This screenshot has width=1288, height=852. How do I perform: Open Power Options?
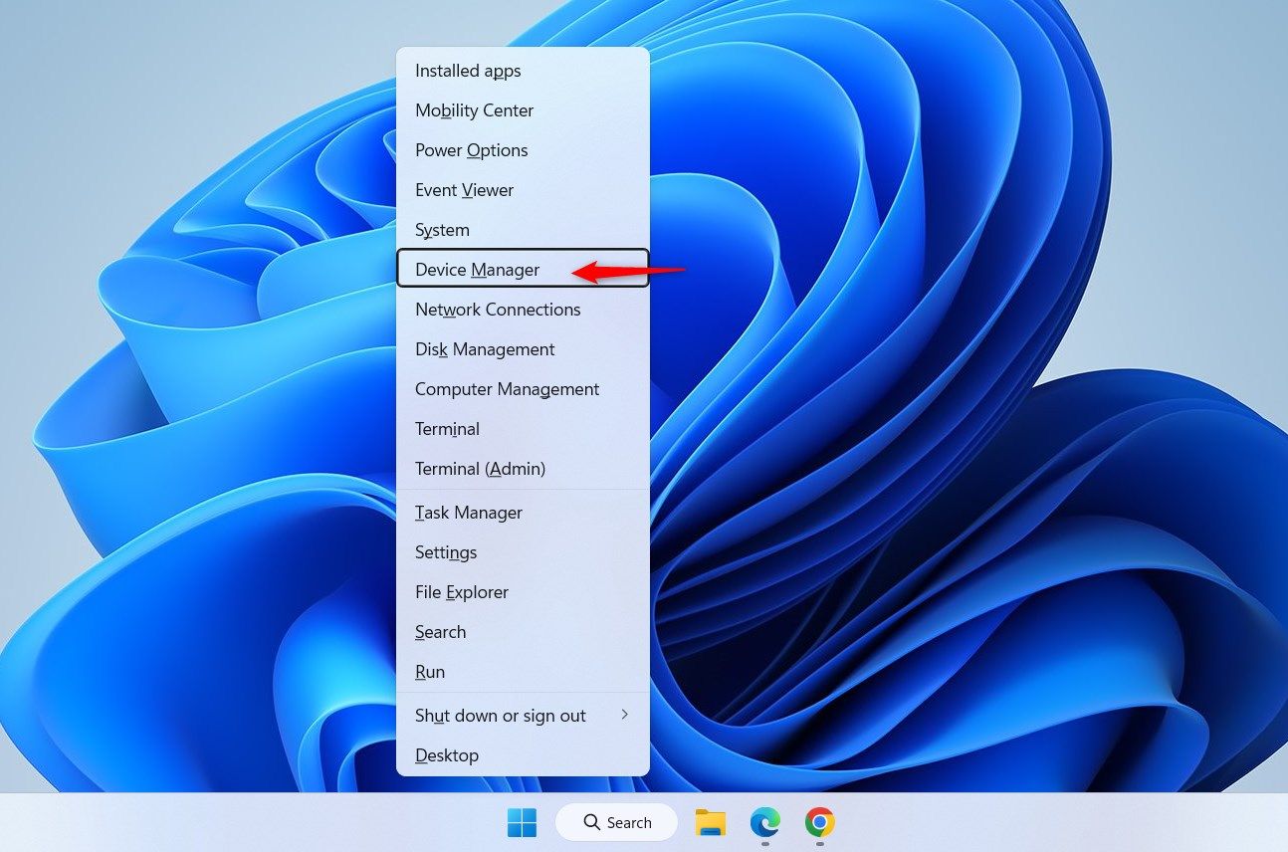pyautogui.click(x=471, y=150)
